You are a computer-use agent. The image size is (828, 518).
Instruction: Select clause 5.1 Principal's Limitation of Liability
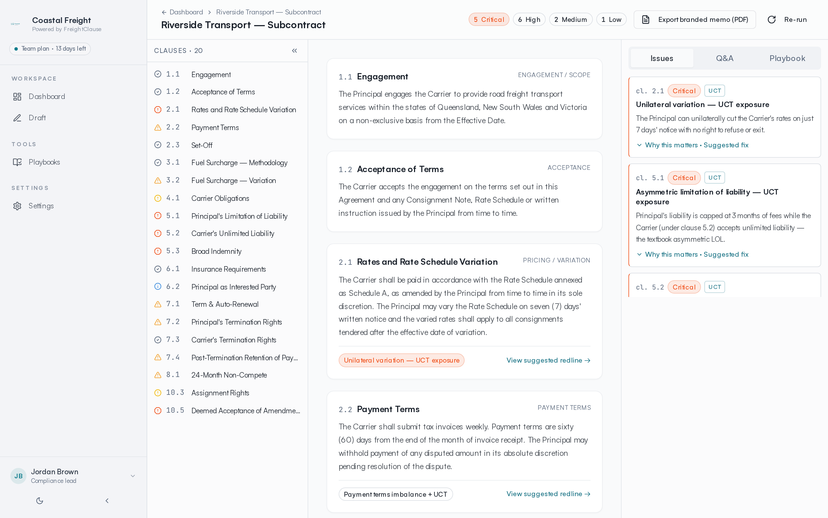[227, 216]
